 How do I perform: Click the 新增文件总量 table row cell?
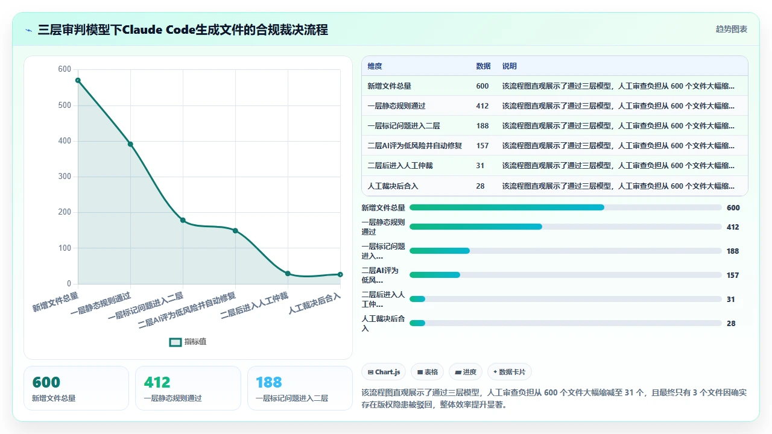[x=389, y=86]
